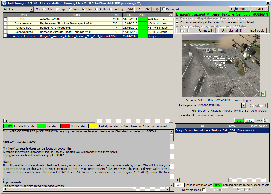Tick the checkbox for Hardened Aircraft Shelter row
271x194 pixels.
pyautogui.click(x=5, y=32)
